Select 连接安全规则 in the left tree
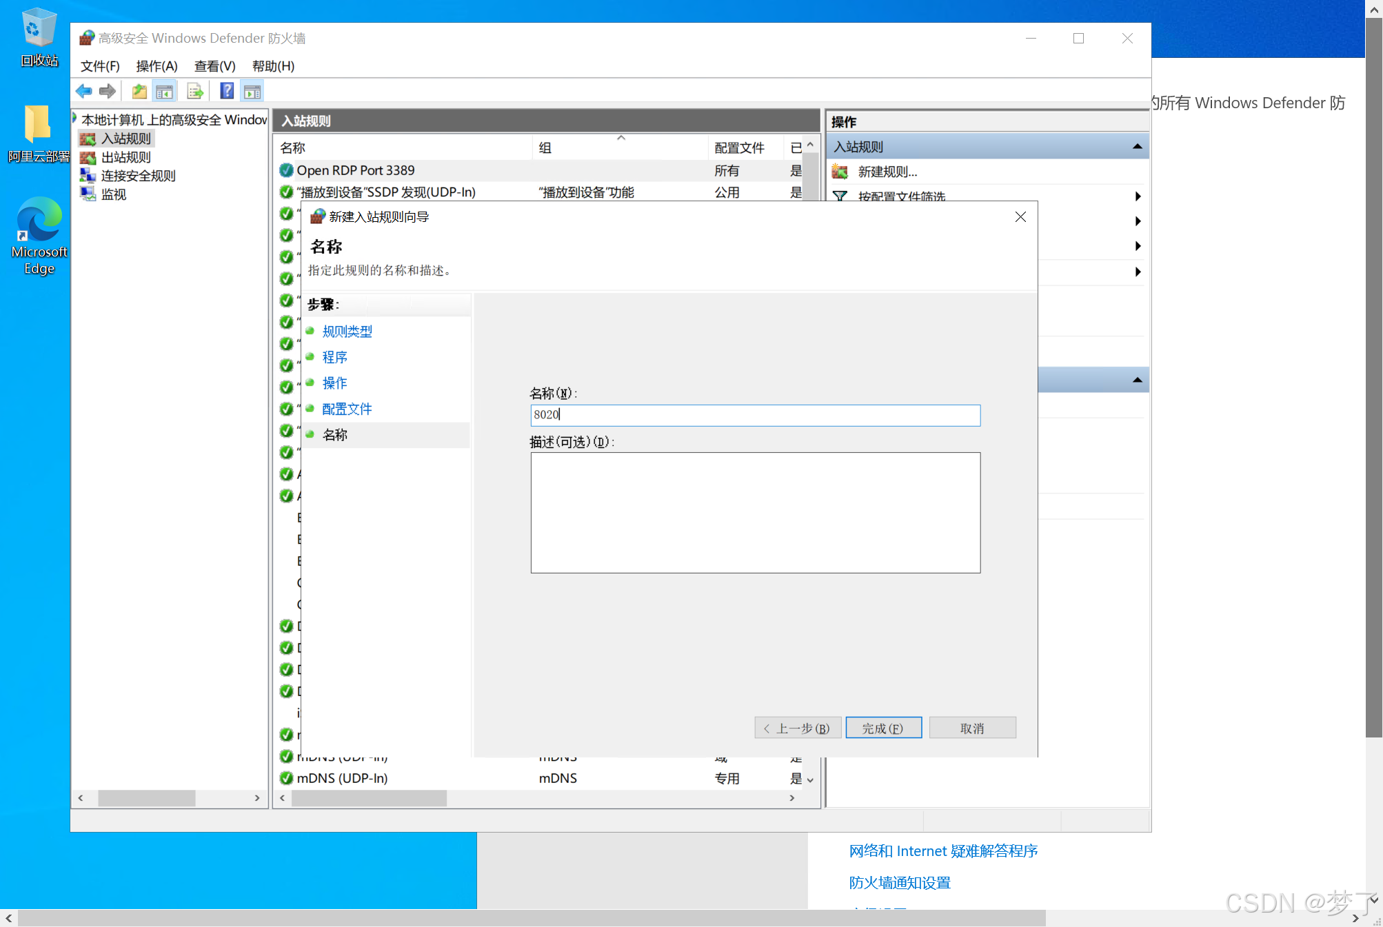The image size is (1383, 927). [x=138, y=176]
